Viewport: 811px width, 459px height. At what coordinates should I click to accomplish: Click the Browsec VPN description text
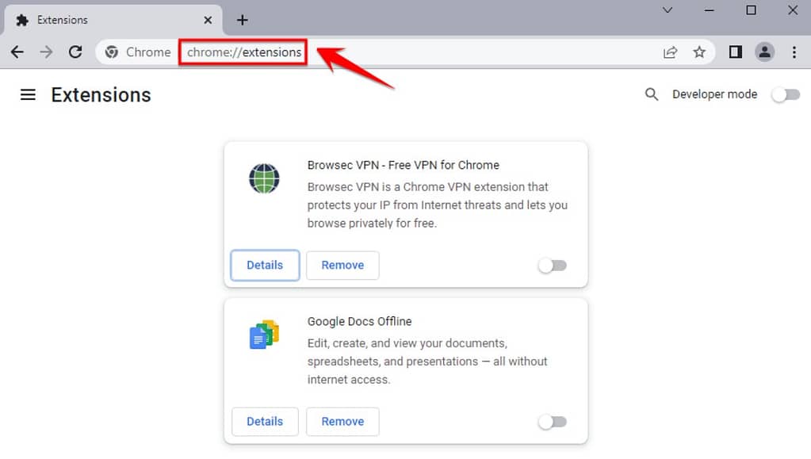coord(437,205)
